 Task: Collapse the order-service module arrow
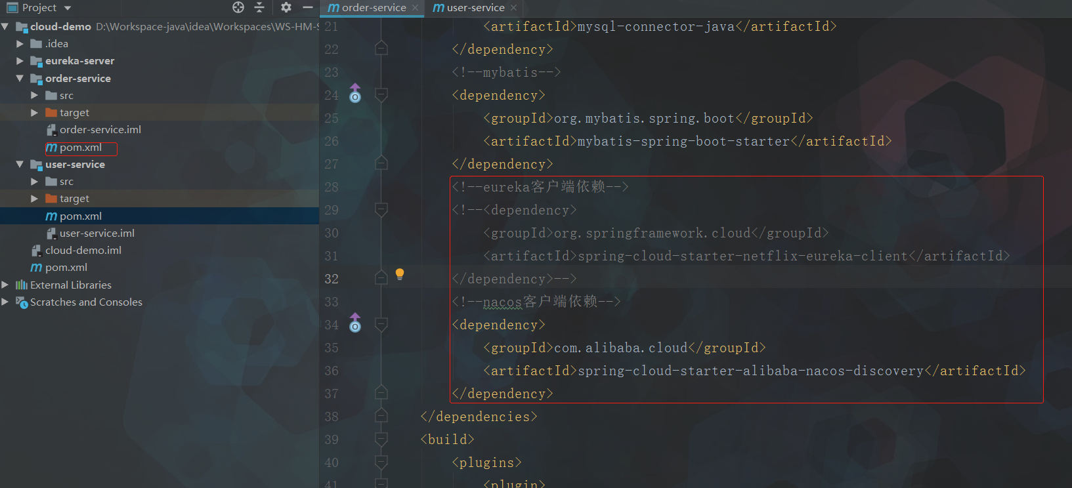coord(20,79)
